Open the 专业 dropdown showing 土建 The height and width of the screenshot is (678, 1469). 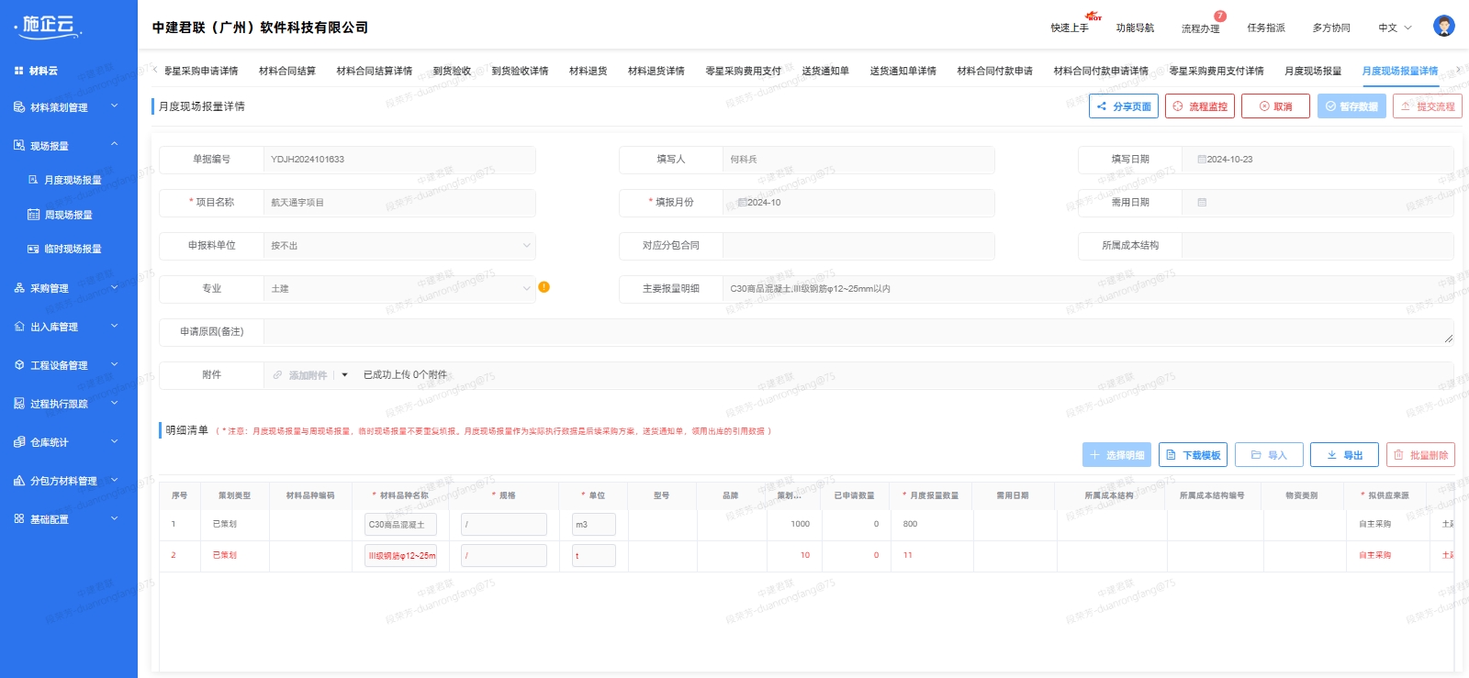click(x=399, y=289)
